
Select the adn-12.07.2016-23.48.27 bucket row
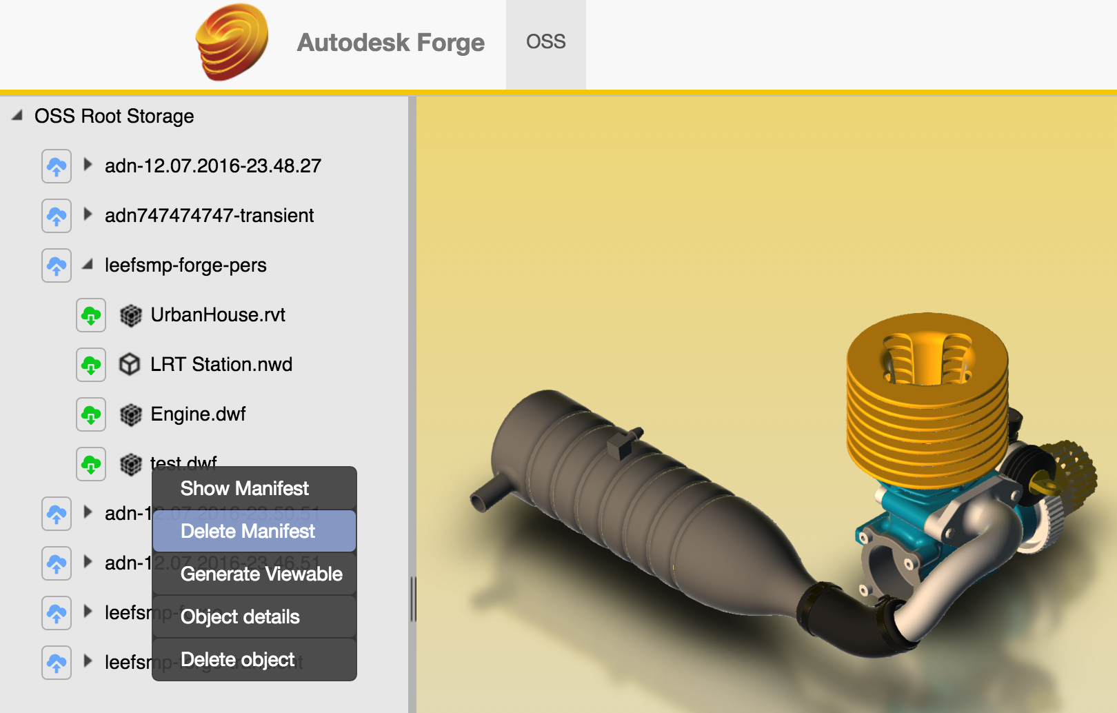(x=213, y=165)
